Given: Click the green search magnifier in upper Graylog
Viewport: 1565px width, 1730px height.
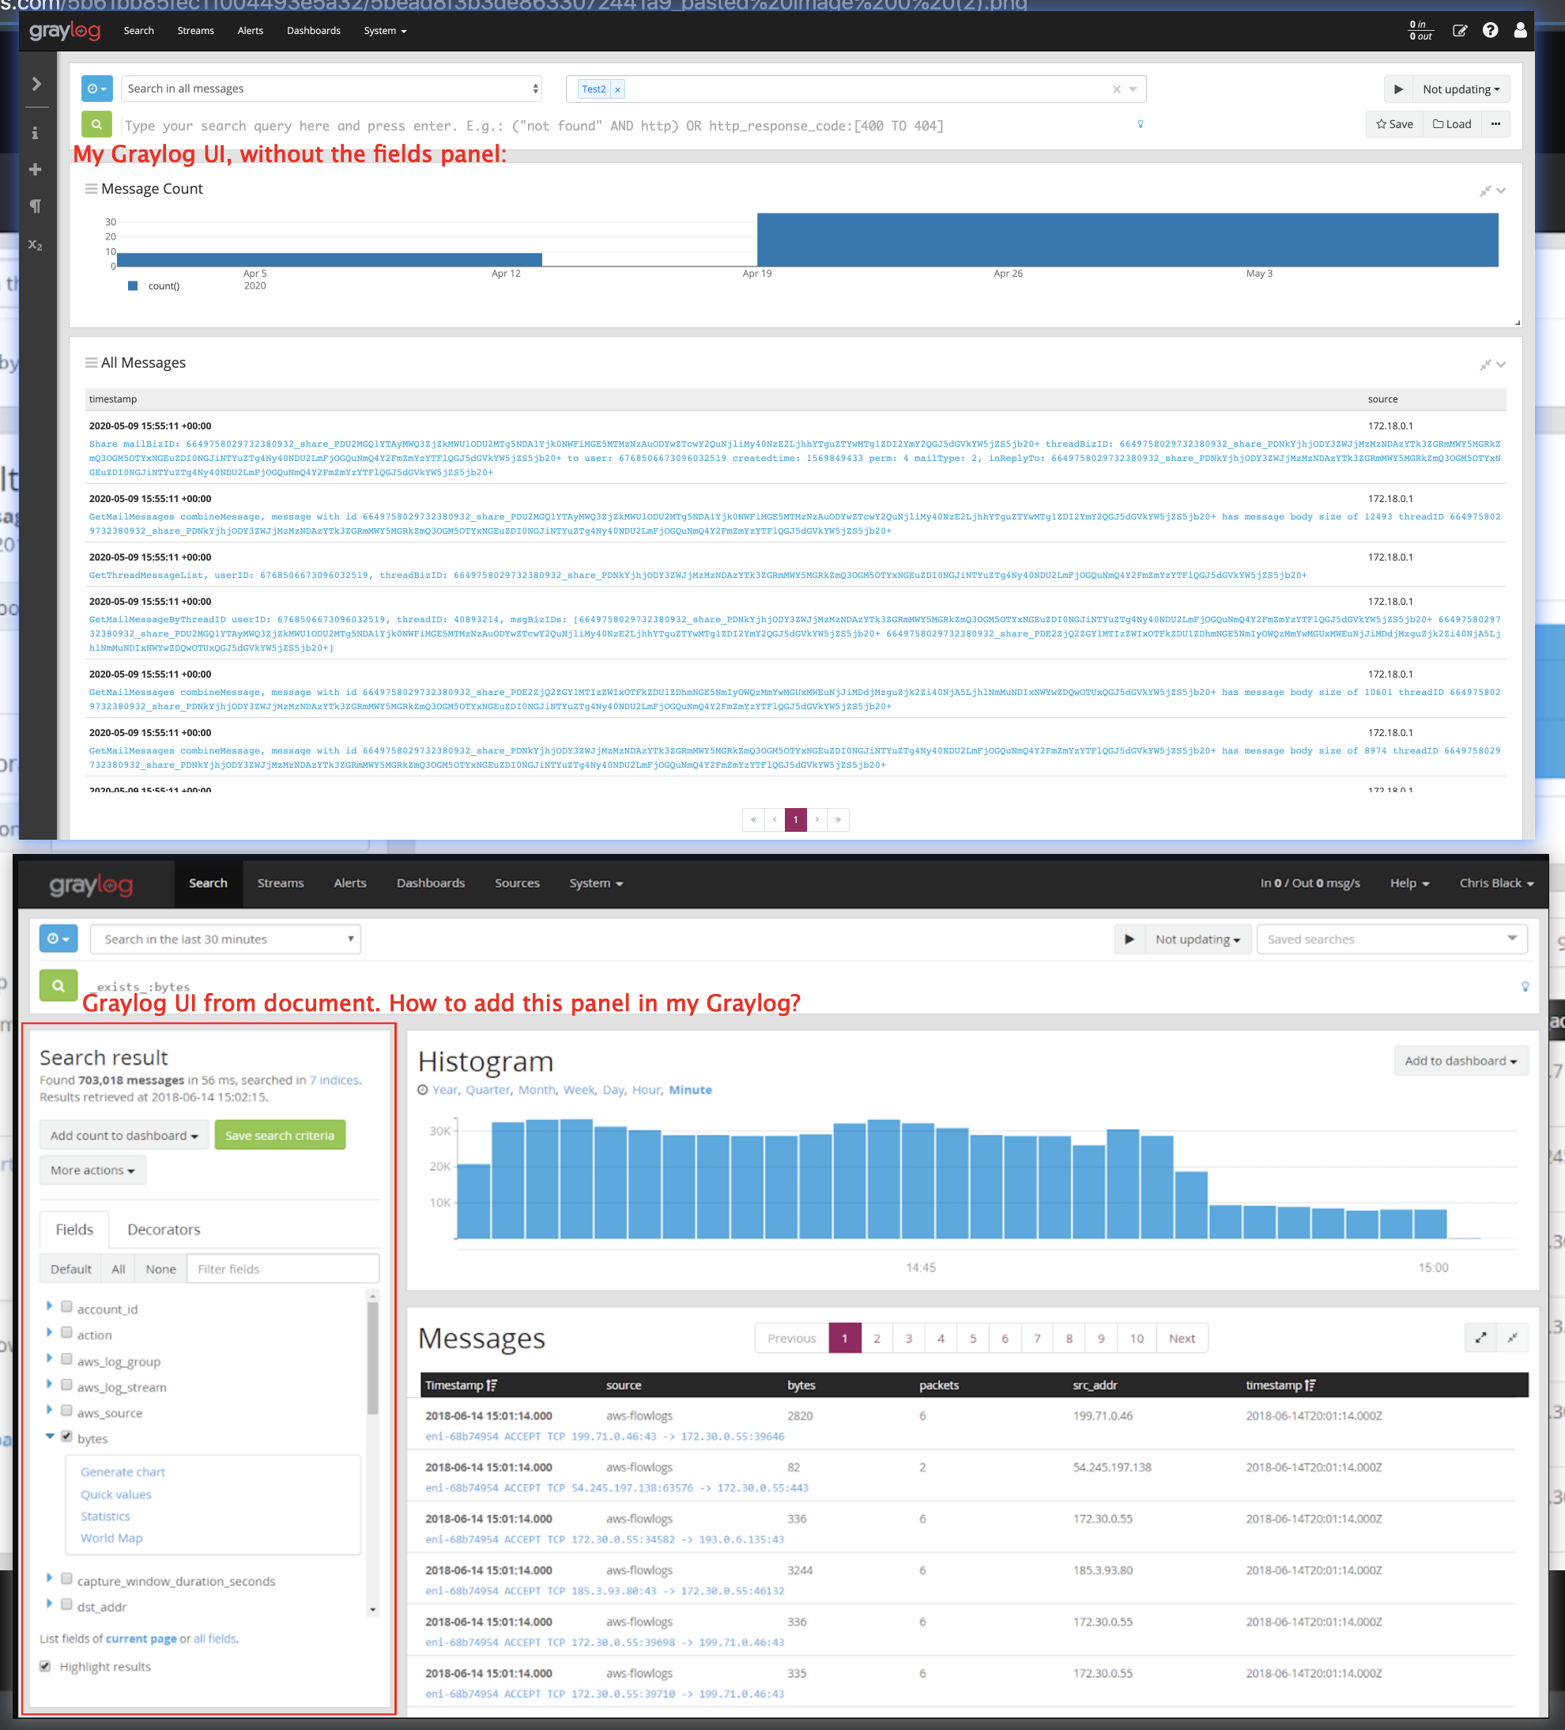Looking at the screenshot, I should click(96, 124).
